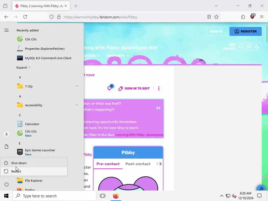Image resolution: width=268 pixels, height=201 pixels.
Task: Click the uBlock extension icon
Action: click(253, 16)
